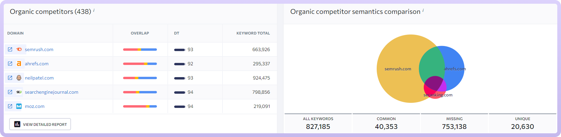Open the MISSING 753,138 tab
This screenshot has height=137, width=561.
pyautogui.click(x=454, y=123)
